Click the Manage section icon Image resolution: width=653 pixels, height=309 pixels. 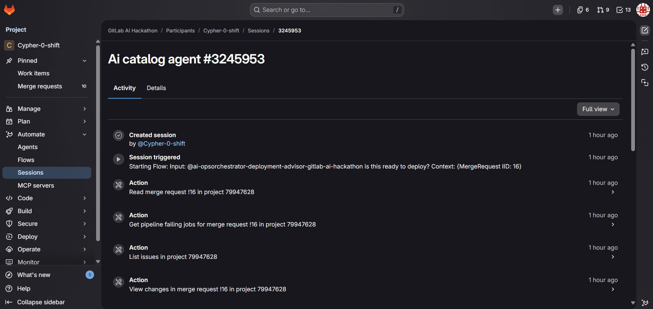(9, 109)
